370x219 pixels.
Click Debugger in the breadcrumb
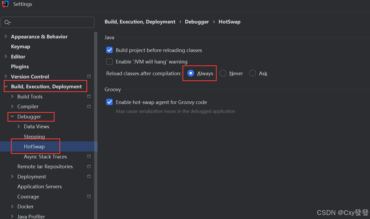pyautogui.click(x=197, y=22)
